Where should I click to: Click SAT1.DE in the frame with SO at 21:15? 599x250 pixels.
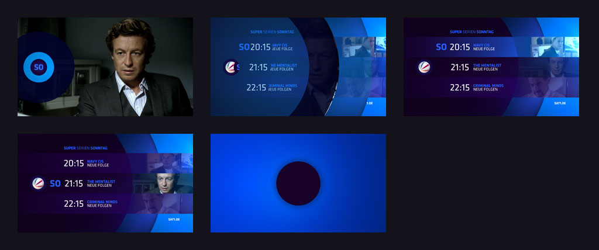point(174,220)
